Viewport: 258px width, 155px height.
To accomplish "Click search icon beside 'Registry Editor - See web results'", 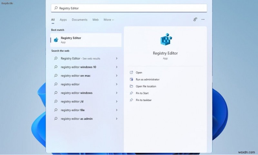I will [x=56, y=58].
